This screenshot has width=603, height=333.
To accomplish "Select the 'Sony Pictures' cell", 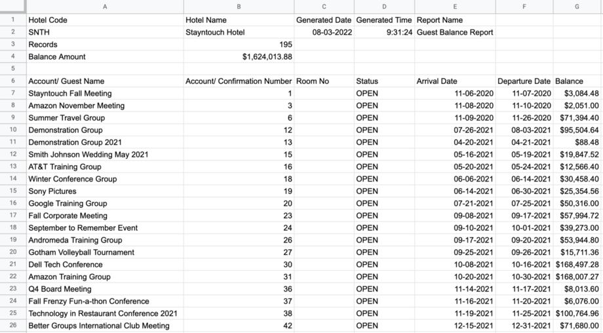I will point(105,191).
